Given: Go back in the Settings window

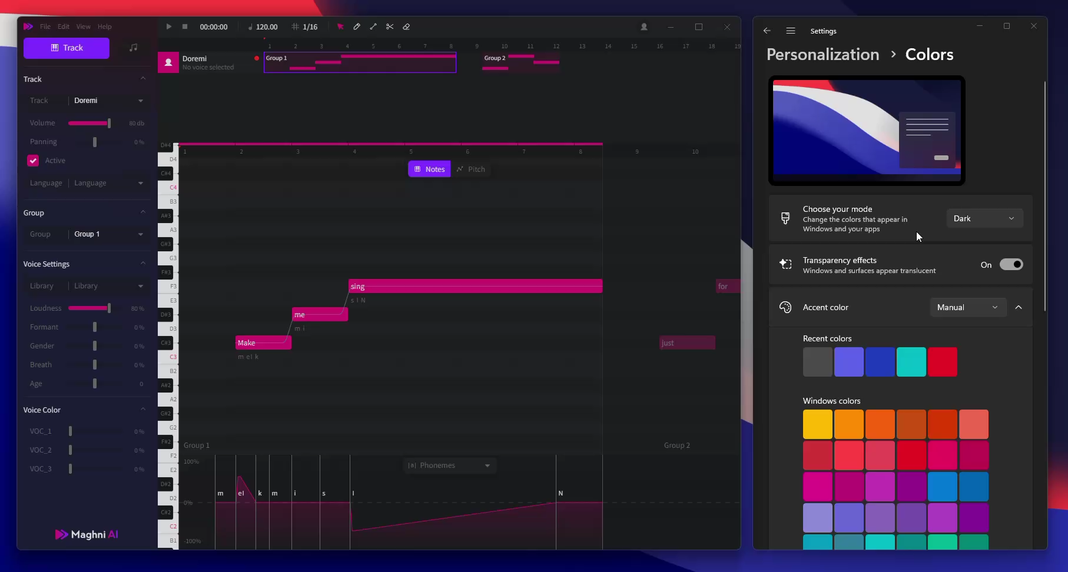Looking at the screenshot, I should tap(767, 31).
